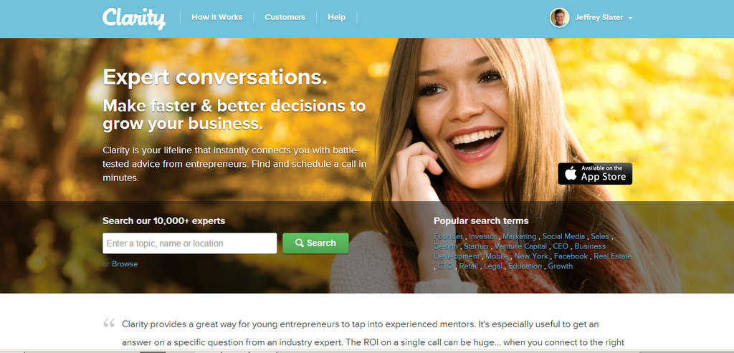Click the Marketing search term

[x=519, y=236]
